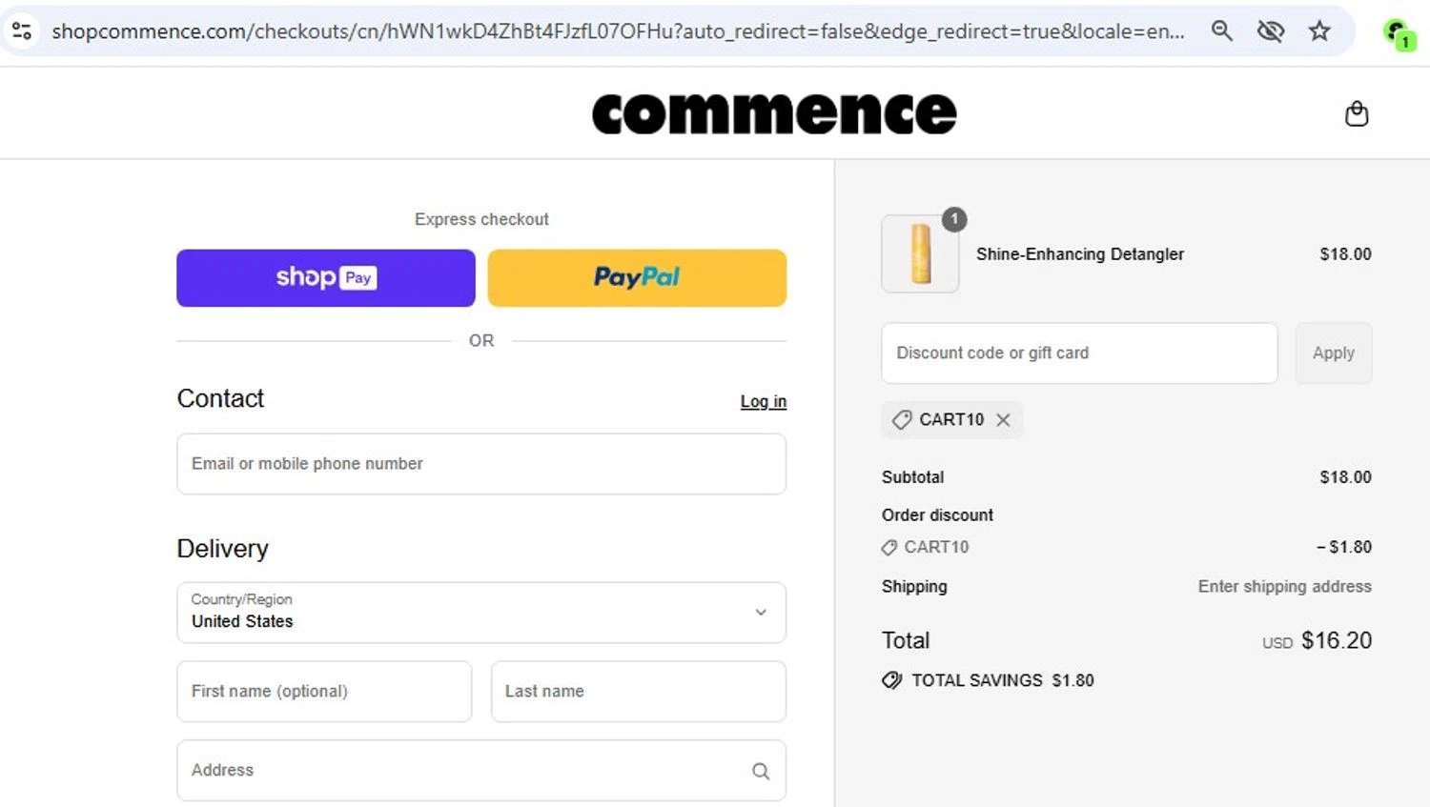Click the quantity badge on the product image

coord(954,219)
